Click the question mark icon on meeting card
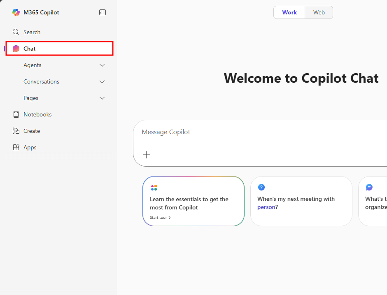The image size is (387, 295). [x=261, y=187]
